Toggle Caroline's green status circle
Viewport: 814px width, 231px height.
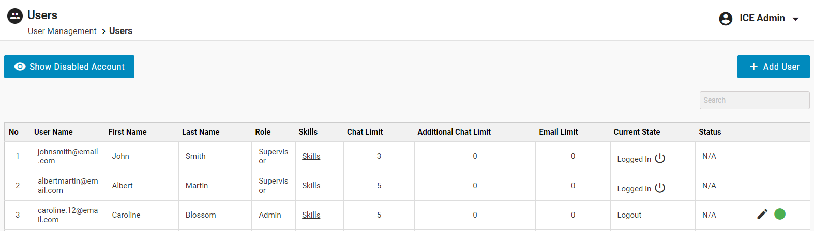coord(780,214)
